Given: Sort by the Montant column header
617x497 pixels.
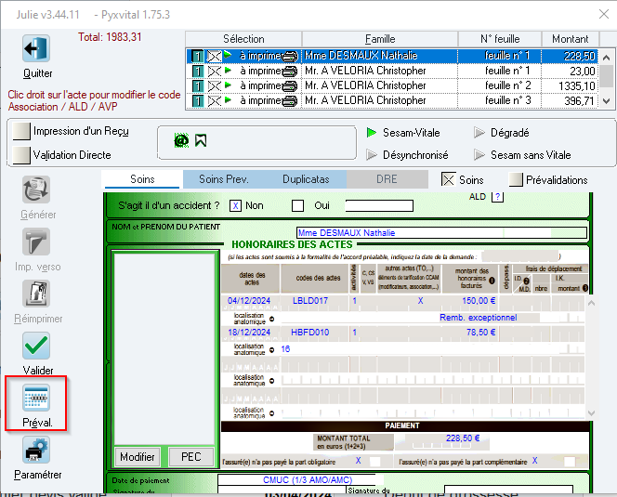Looking at the screenshot, I should click(571, 39).
